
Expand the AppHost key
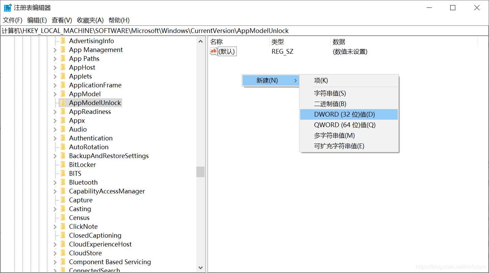(55, 68)
